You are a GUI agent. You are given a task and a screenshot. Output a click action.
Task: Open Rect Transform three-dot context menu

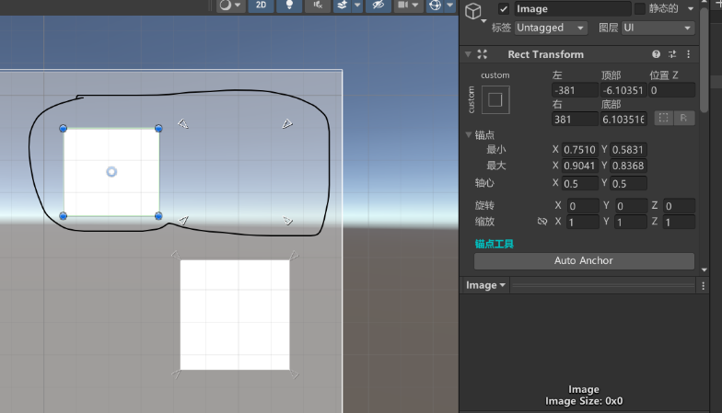coord(689,54)
